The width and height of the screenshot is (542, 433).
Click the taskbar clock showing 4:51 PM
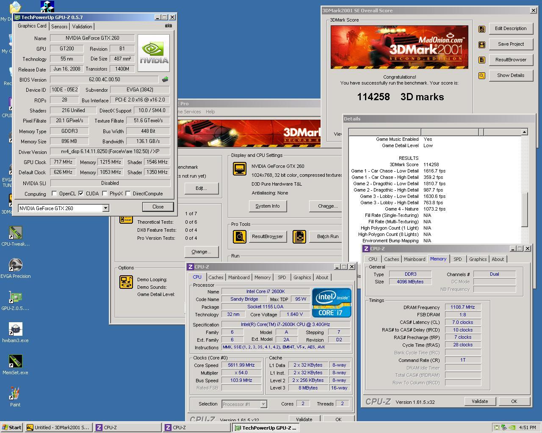click(x=527, y=428)
